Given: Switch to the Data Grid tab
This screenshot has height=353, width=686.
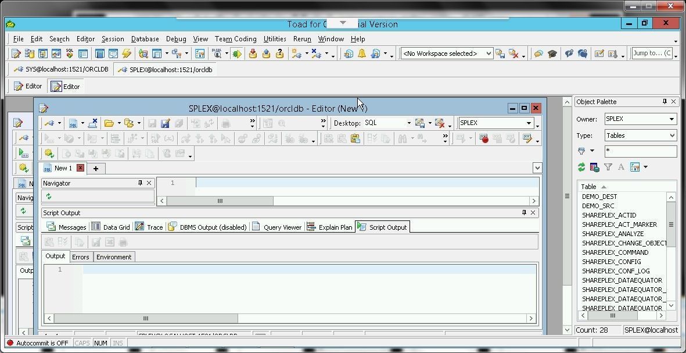Looking at the screenshot, I should coord(111,227).
